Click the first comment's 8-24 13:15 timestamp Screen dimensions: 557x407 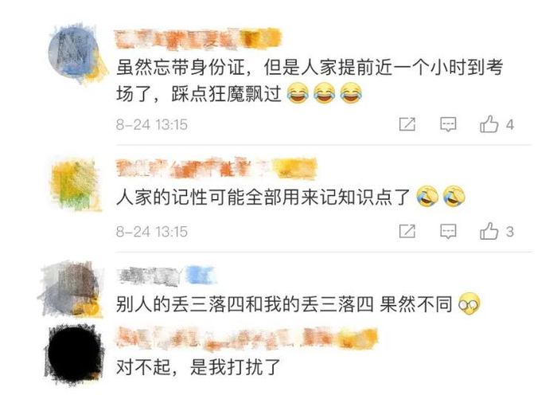point(152,125)
